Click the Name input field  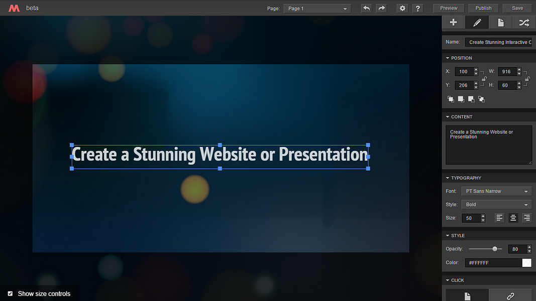point(498,42)
